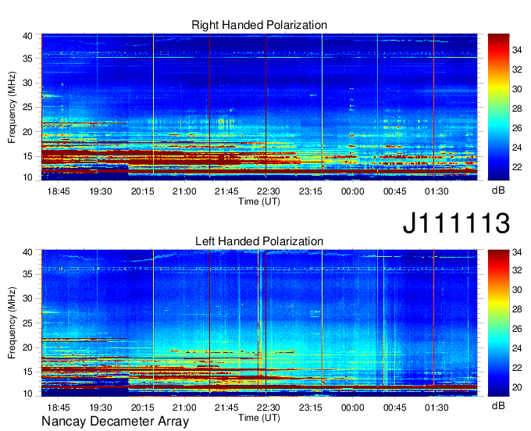Click the 21:45 tick on top plot time axis
Viewport: 531px width, 431px height.
(x=226, y=191)
